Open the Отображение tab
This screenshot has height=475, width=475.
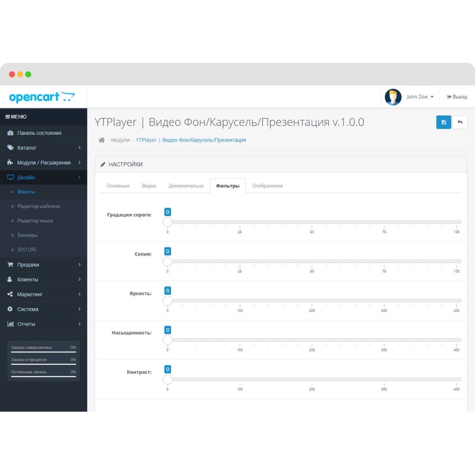(268, 186)
